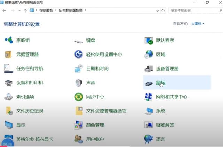
Task: Click the 语言 text label
Action: coord(161,139)
